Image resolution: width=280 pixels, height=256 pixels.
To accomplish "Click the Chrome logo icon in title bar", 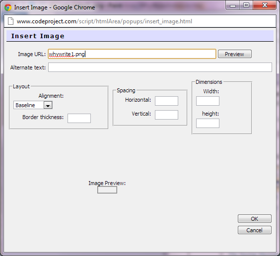I will [x=8, y=7].
